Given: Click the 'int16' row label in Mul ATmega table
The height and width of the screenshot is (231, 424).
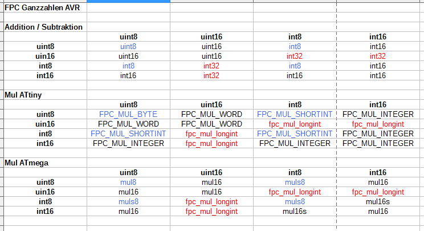Looking at the screenshot, I should click(x=45, y=211).
